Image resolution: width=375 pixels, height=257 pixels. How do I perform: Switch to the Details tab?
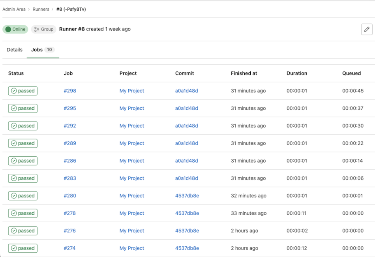pos(14,50)
